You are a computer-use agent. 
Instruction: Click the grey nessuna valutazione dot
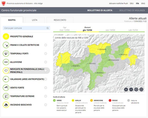129,100
